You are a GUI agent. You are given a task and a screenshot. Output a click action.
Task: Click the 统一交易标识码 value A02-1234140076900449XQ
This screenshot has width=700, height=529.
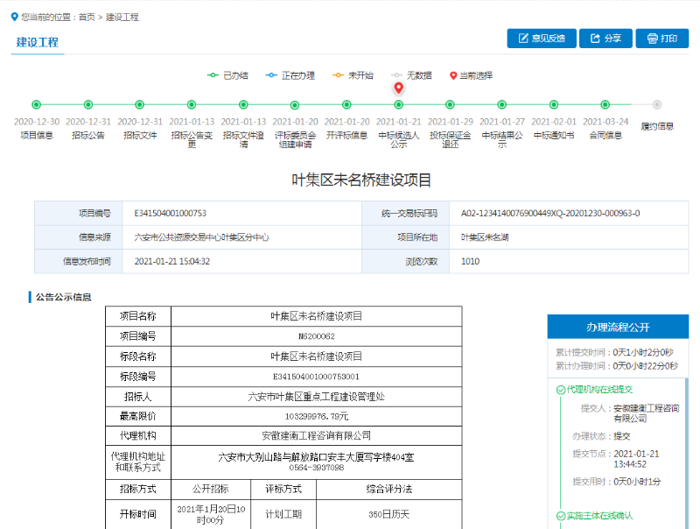click(550, 213)
